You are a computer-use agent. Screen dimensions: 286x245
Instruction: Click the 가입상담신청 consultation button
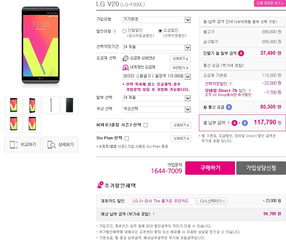[x=261, y=168]
